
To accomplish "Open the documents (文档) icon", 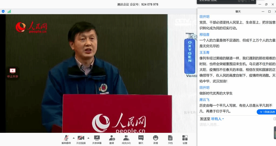I will coord(170,139).
